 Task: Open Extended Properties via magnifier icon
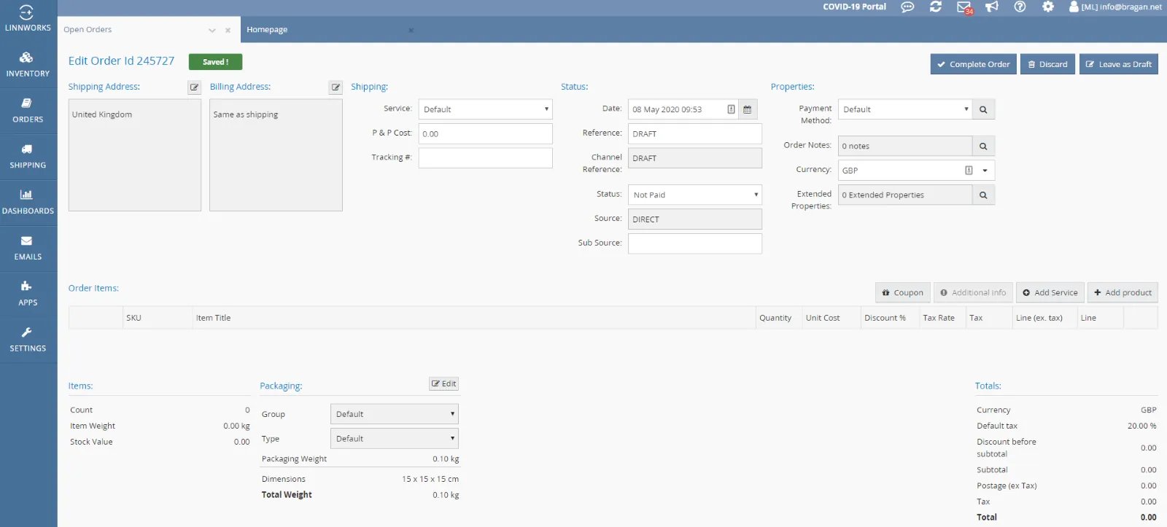[983, 195]
